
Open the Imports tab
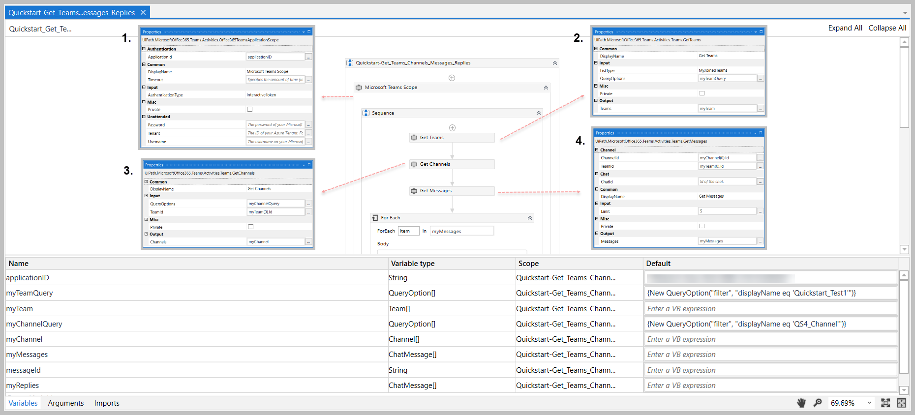pos(107,403)
